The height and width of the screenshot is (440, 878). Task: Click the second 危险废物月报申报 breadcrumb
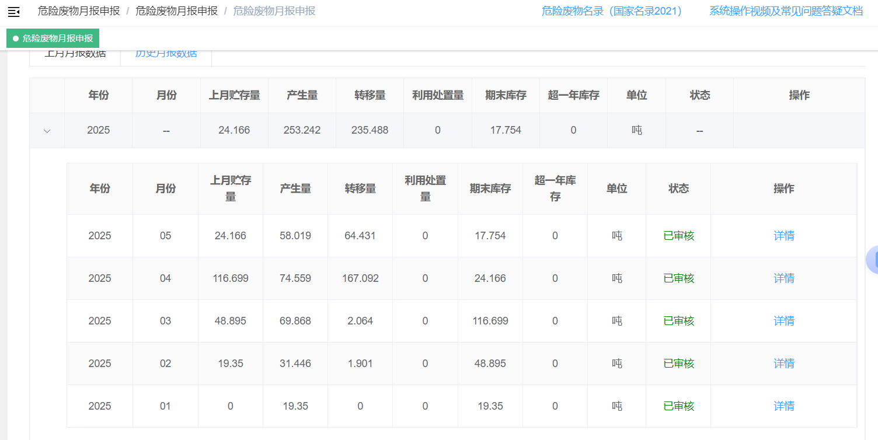point(176,11)
